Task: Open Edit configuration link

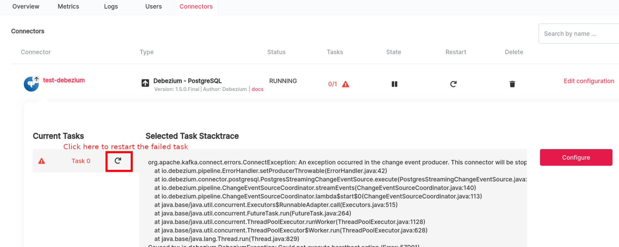Action: pos(589,81)
